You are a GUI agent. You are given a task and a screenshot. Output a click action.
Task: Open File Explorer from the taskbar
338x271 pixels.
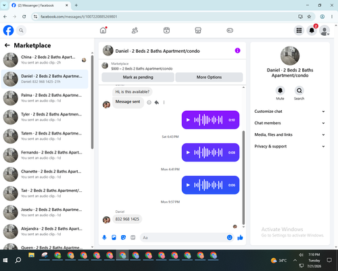coord(32,255)
